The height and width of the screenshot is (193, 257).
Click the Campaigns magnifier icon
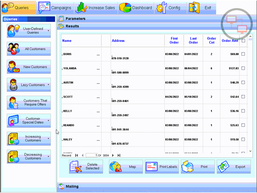pyautogui.click(x=44, y=8)
